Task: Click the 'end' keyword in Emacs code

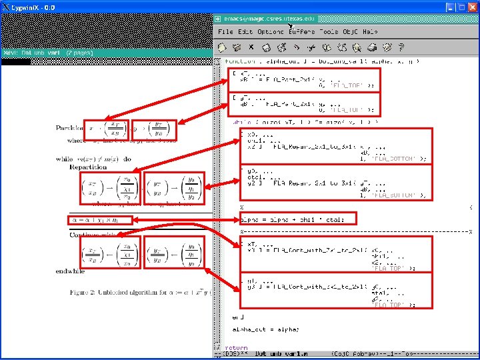Action: coord(238,317)
